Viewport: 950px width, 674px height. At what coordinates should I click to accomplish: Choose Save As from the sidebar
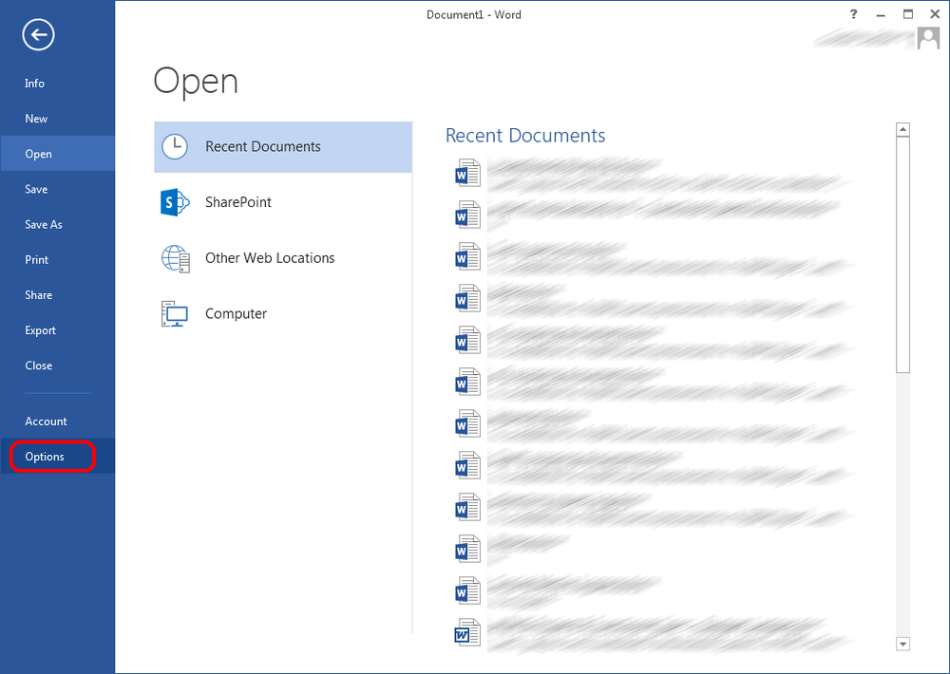pyautogui.click(x=58, y=225)
